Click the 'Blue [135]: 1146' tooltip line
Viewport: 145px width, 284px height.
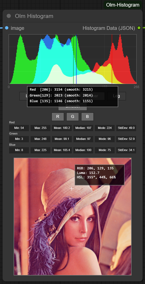(61, 101)
